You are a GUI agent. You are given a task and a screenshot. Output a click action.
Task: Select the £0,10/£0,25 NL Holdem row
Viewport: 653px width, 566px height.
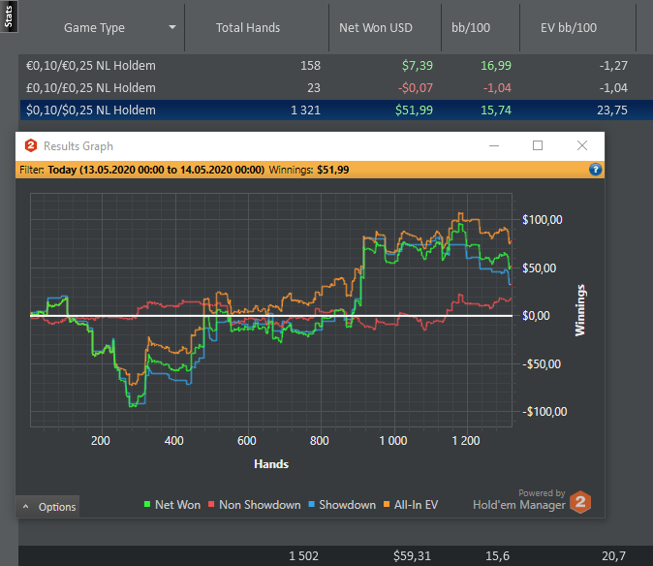[335, 88]
